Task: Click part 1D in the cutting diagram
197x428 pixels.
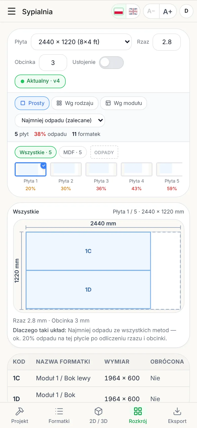Action: pyautogui.click(x=88, y=290)
